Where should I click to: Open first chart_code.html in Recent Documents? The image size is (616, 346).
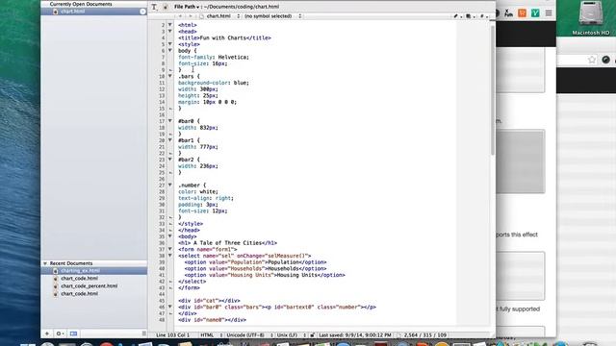point(94,278)
